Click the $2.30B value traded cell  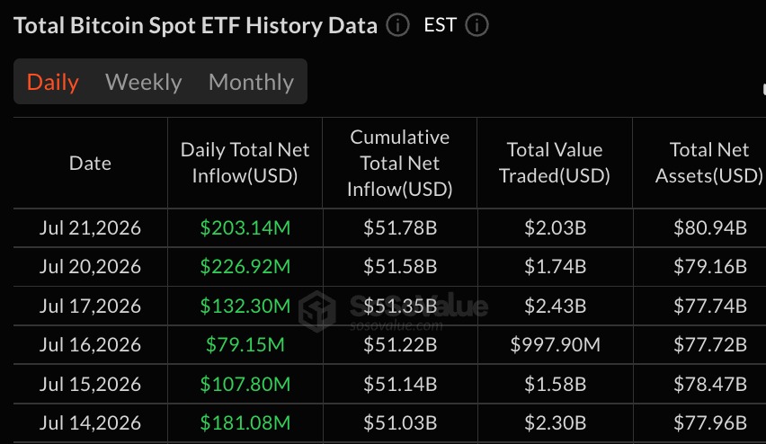tap(555, 422)
